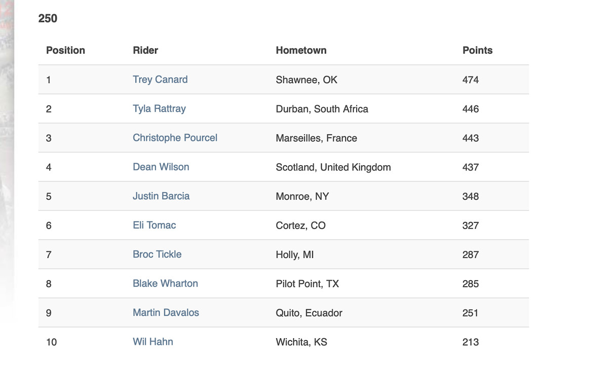Image resolution: width=608 pixels, height=365 pixels.
Task: Click the Quito, Ecuador hometown cell
Action: pyautogui.click(x=309, y=313)
